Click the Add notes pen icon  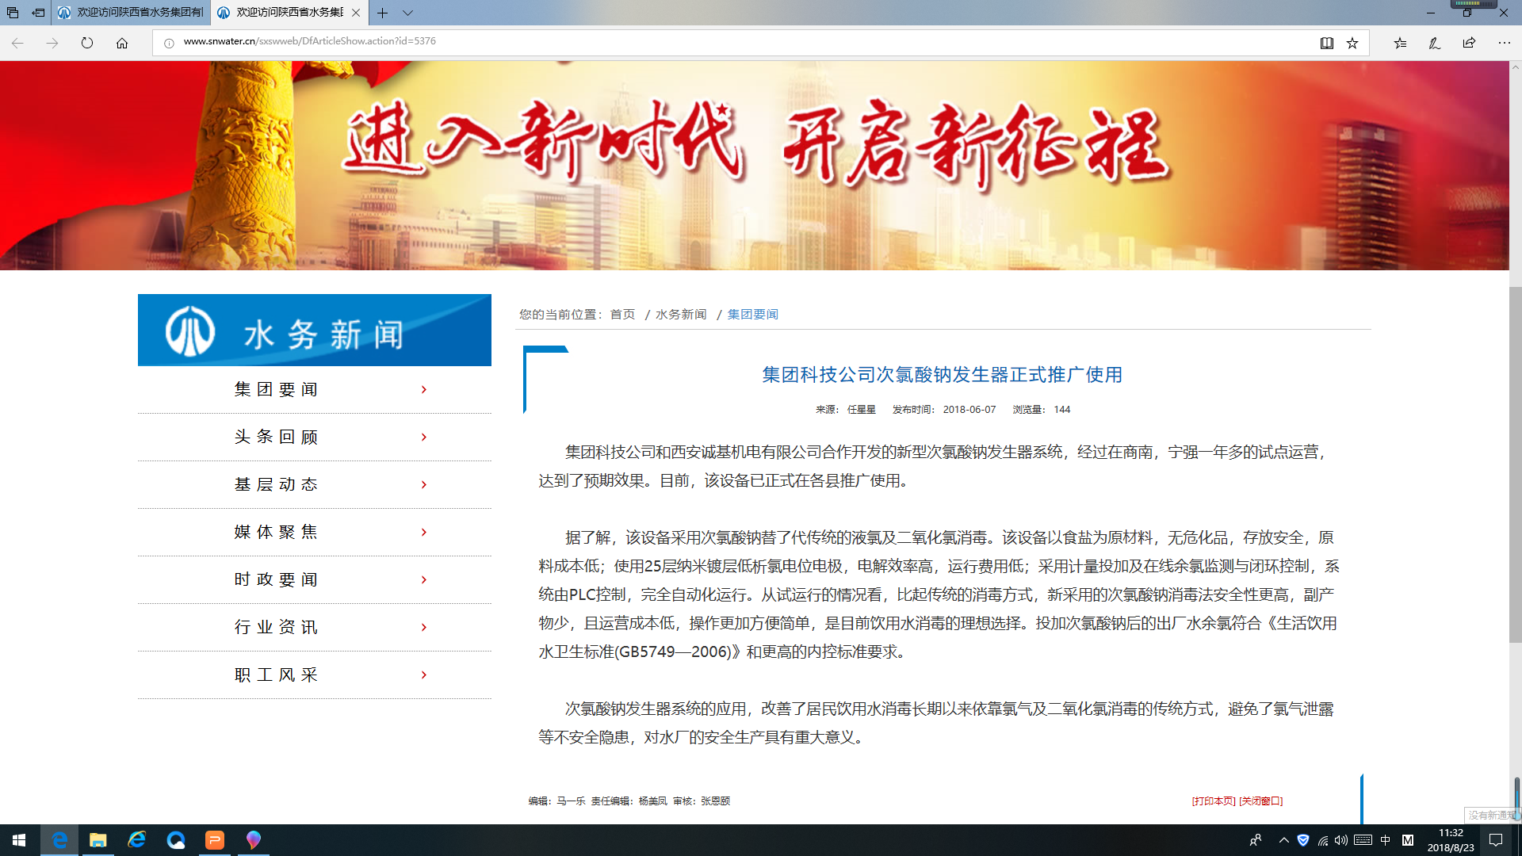tap(1435, 43)
